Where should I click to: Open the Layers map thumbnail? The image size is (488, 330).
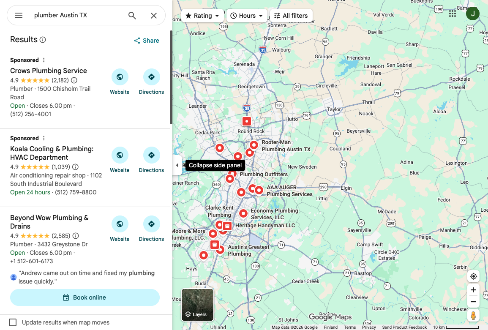[198, 305]
